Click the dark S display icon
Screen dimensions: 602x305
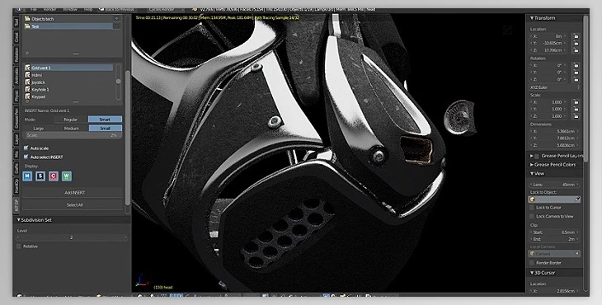click(40, 176)
